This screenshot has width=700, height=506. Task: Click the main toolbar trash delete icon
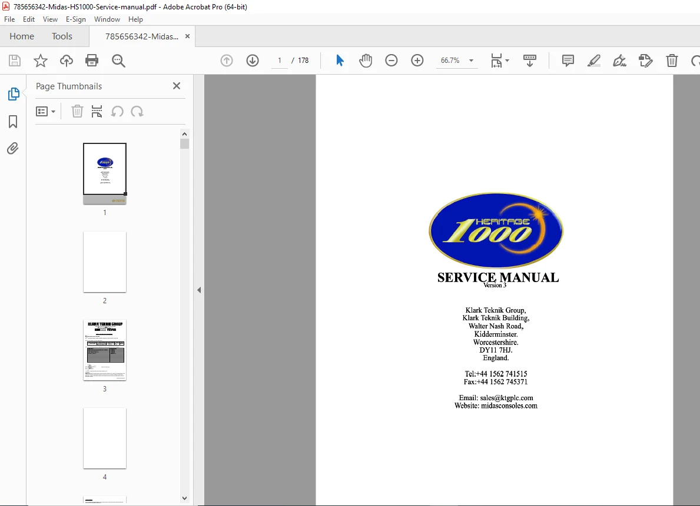tap(672, 60)
